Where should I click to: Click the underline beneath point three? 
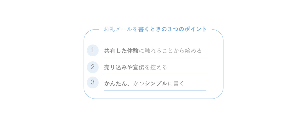click(x=155, y=90)
